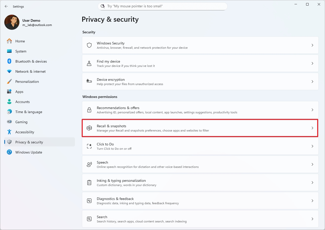
Task: Select Bluetooth & devices in the sidebar
Action: click(x=31, y=61)
